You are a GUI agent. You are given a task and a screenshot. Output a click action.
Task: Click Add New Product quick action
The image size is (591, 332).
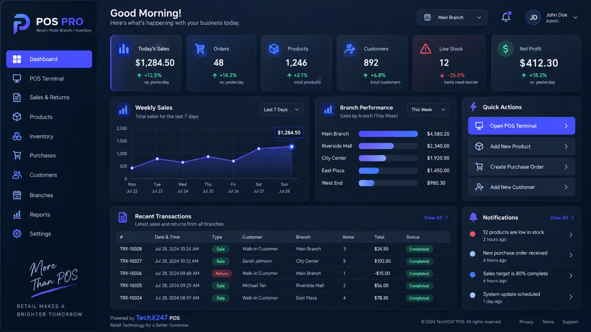point(522,147)
